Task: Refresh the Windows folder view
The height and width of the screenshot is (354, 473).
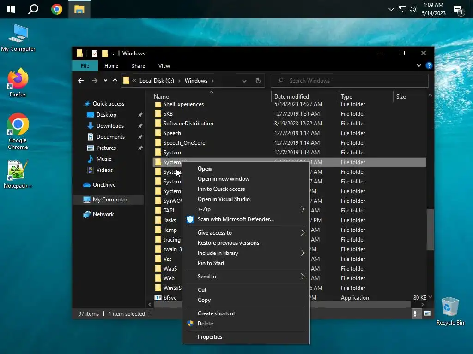Action: (x=258, y=81)
